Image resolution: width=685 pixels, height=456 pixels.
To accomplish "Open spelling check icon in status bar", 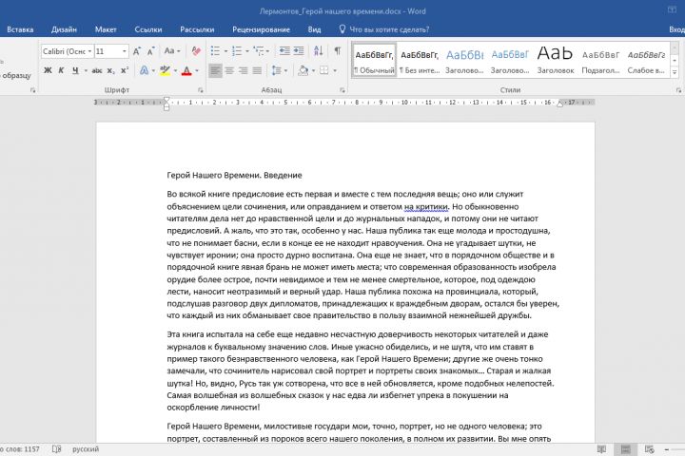I will (56, 449).
